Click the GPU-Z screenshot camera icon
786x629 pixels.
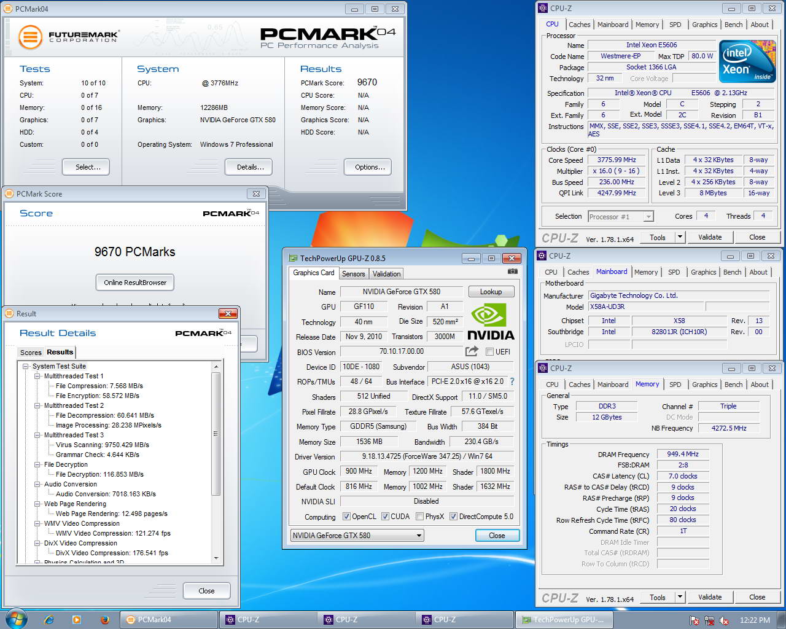[512, 271]
